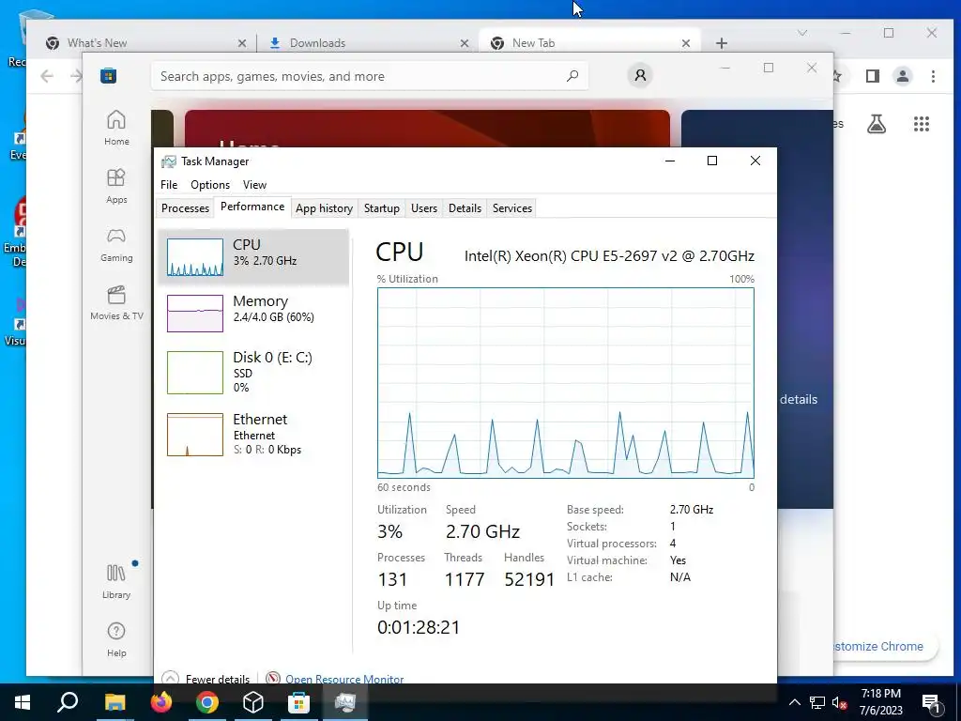
Task: Switch to the App history tab
Action: coord(324,208)
